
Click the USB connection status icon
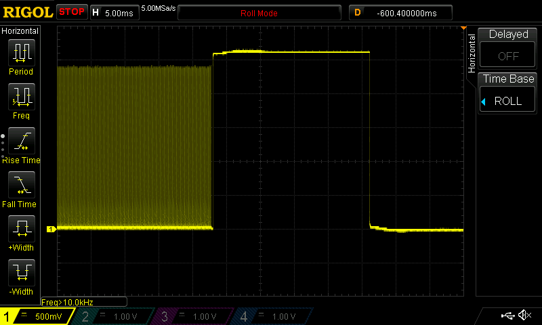click(507, 316)
